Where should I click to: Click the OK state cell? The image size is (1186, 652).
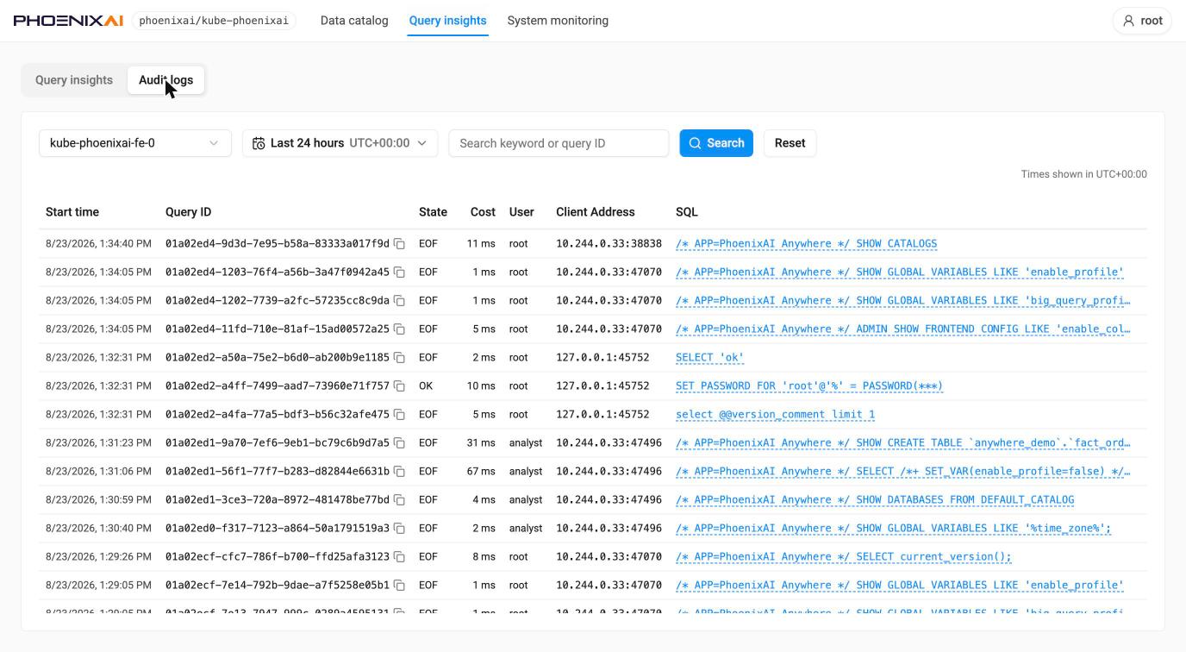[426, 386]
